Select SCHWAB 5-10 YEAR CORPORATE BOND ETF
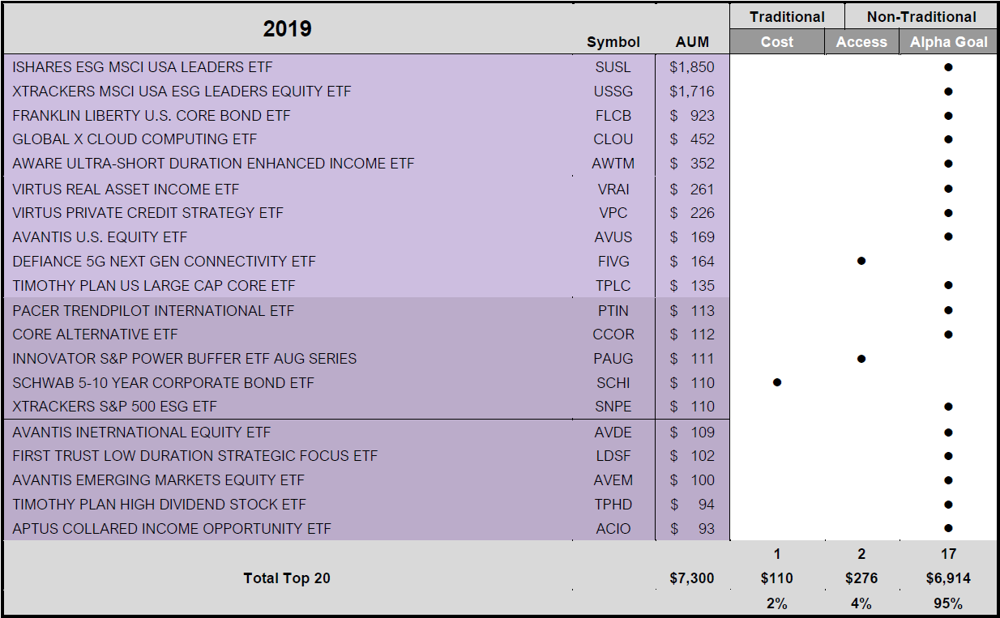 [x=163, y=383]
